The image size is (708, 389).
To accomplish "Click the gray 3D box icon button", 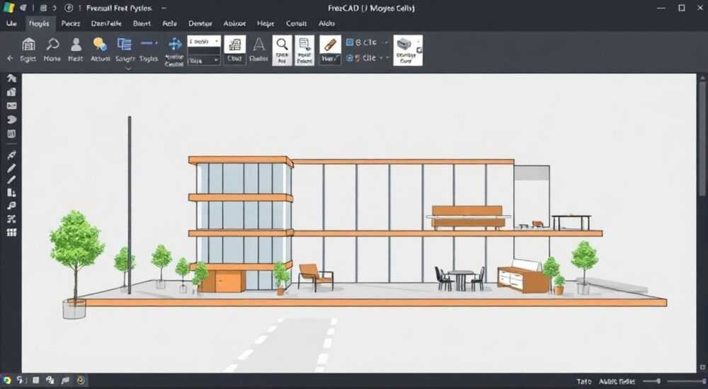I will pos(408,50).
